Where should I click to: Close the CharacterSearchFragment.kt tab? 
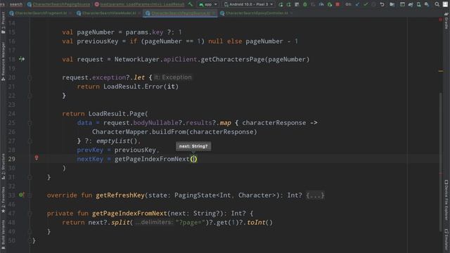click(x=70, y=13)
